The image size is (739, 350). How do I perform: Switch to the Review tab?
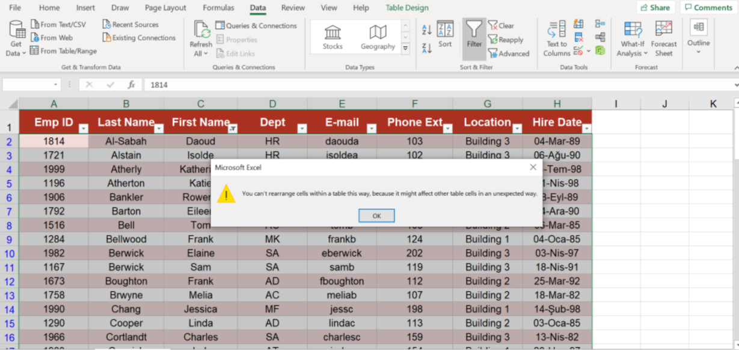[x=293, y=8]
